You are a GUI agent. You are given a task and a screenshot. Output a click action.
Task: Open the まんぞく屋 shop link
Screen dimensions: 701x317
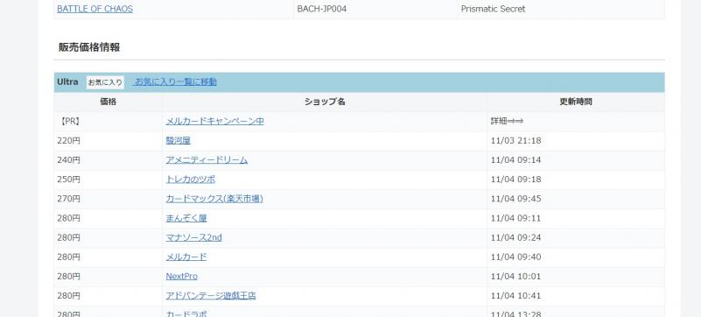[186, 218]
